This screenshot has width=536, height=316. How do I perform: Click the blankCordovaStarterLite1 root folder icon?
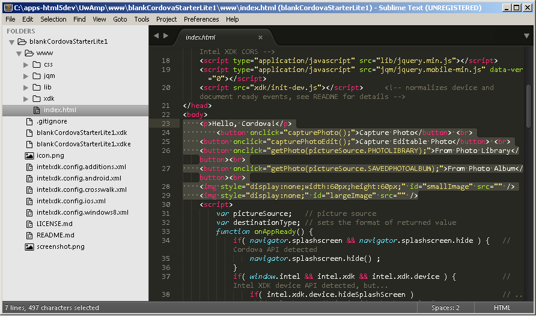coord(22,41)
